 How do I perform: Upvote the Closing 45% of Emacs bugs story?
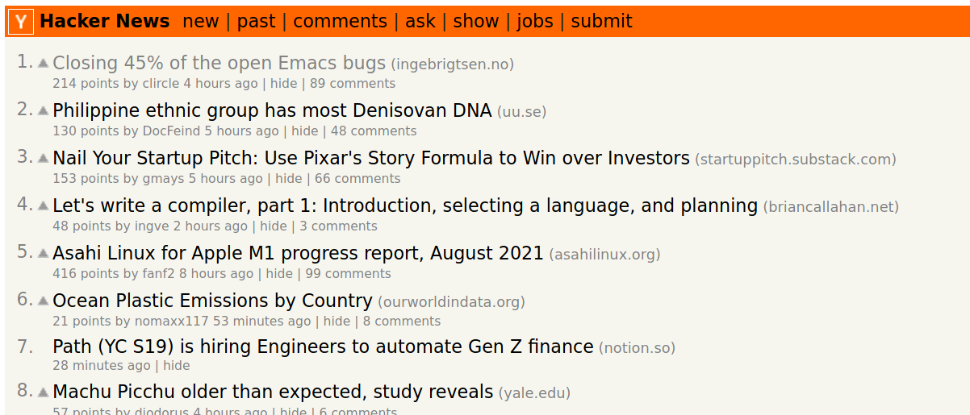pos(44,63)
